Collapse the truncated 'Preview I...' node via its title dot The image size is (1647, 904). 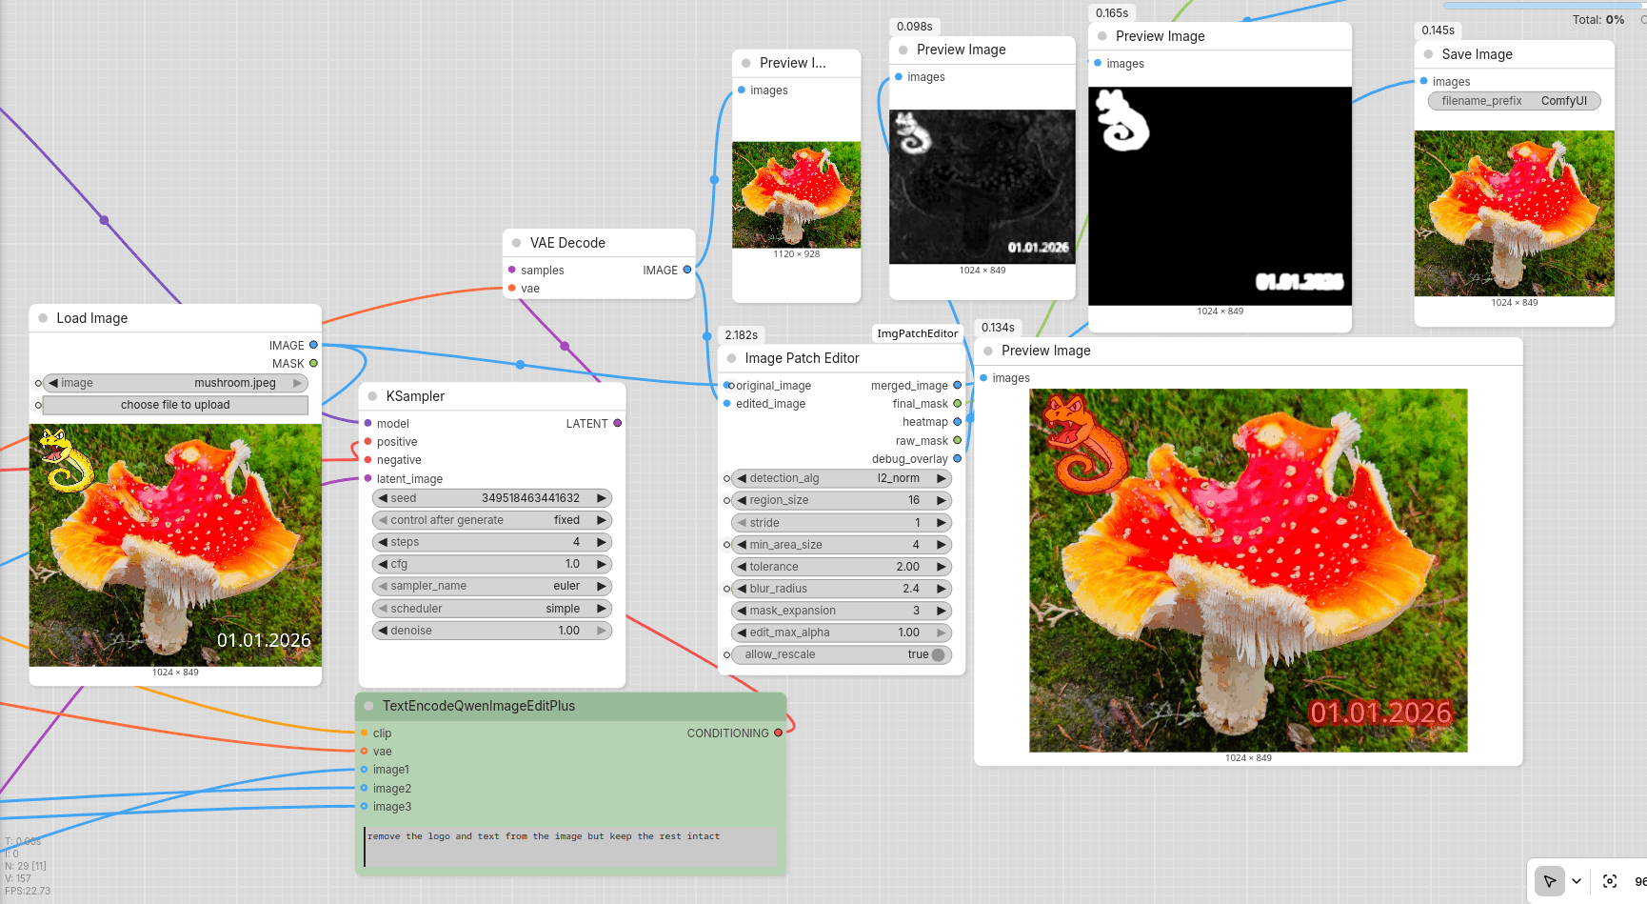click(746, 63)
